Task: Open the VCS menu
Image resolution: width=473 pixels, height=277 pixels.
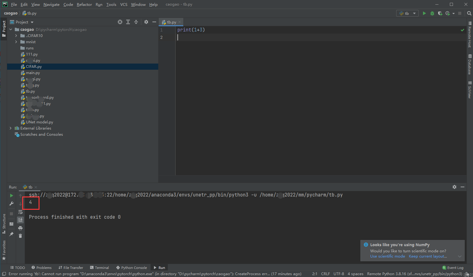Action: click(124, 4)
